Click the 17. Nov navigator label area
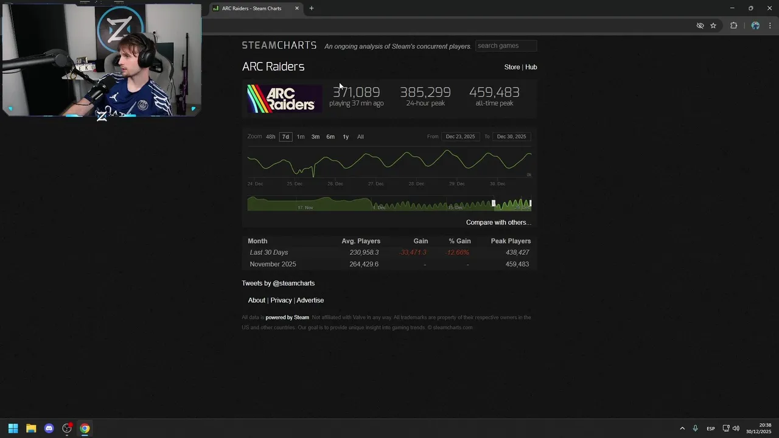 click(305, 207)
